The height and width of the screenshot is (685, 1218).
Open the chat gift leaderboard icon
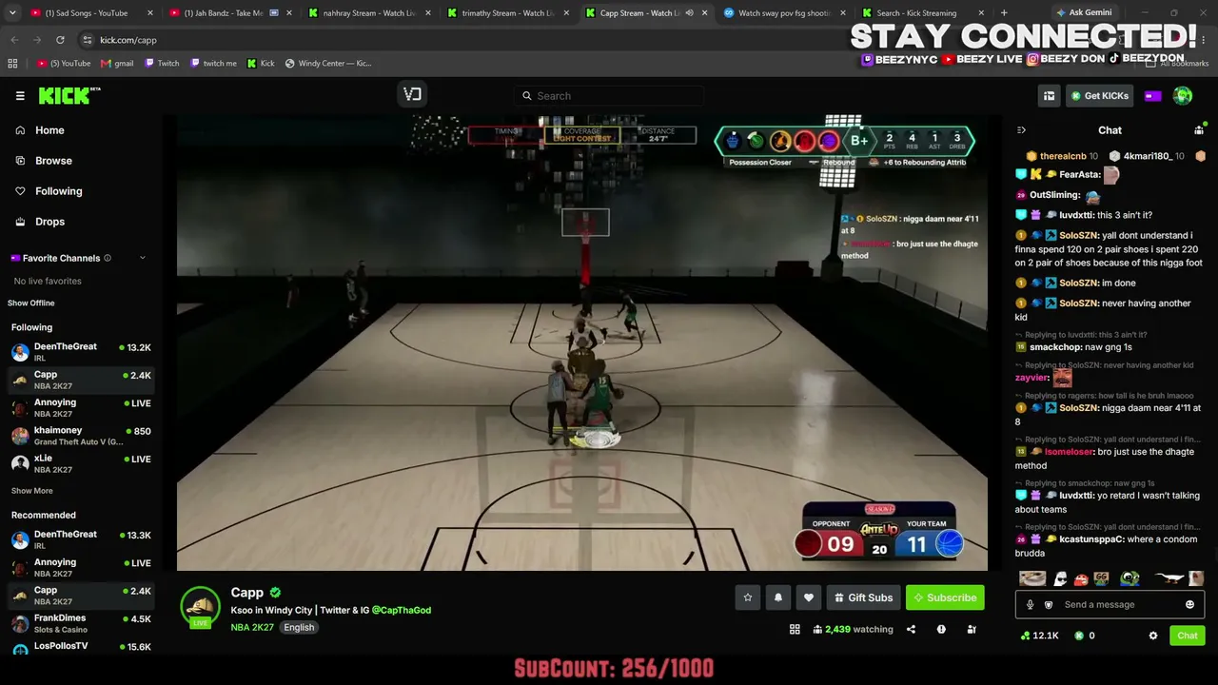1199,130
